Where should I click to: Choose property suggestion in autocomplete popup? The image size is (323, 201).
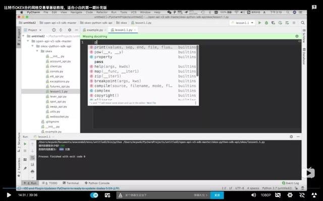tap(142, 57)
